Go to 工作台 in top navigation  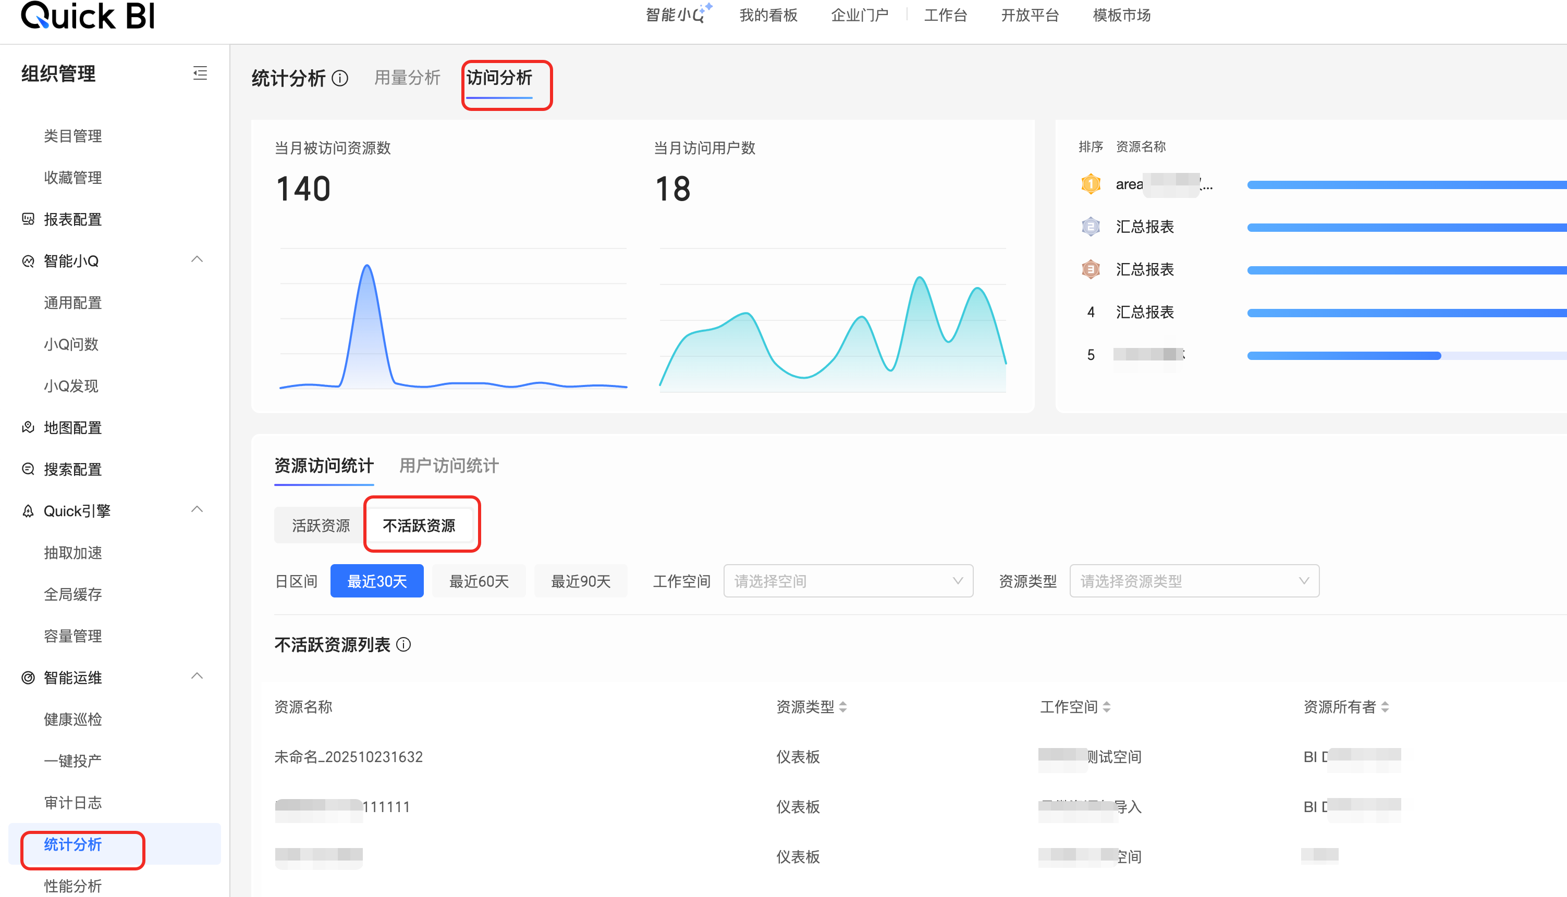pos(945,16)
